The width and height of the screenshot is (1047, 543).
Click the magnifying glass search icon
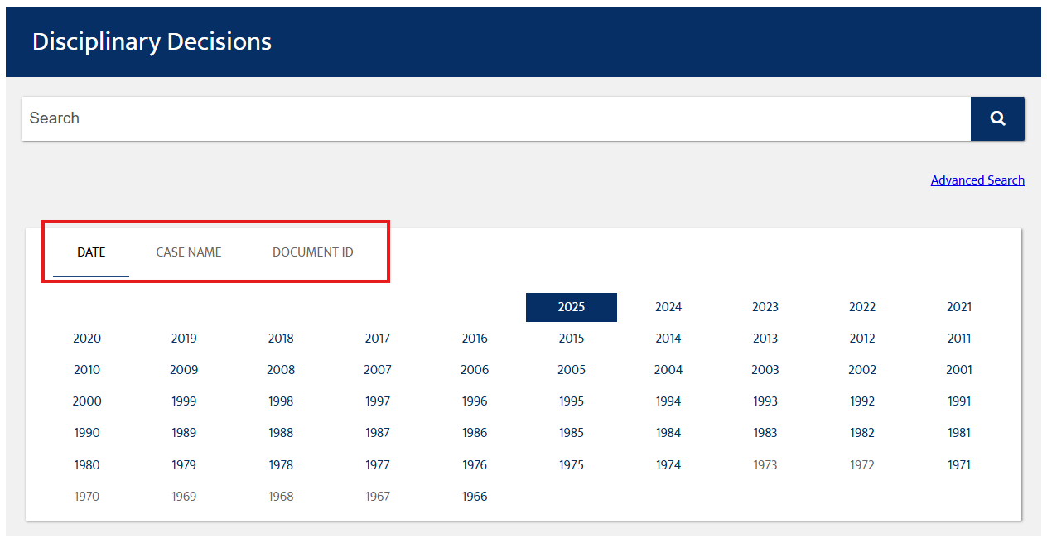point(997,118)
